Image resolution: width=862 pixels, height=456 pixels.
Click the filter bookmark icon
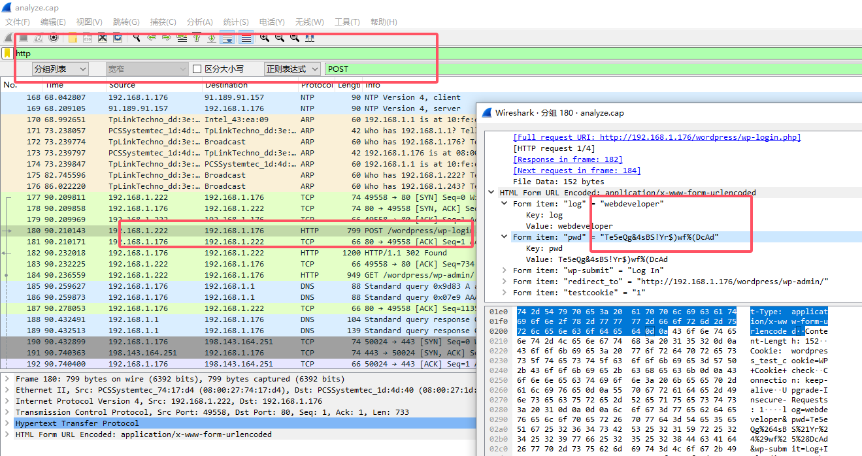[7, 53]
